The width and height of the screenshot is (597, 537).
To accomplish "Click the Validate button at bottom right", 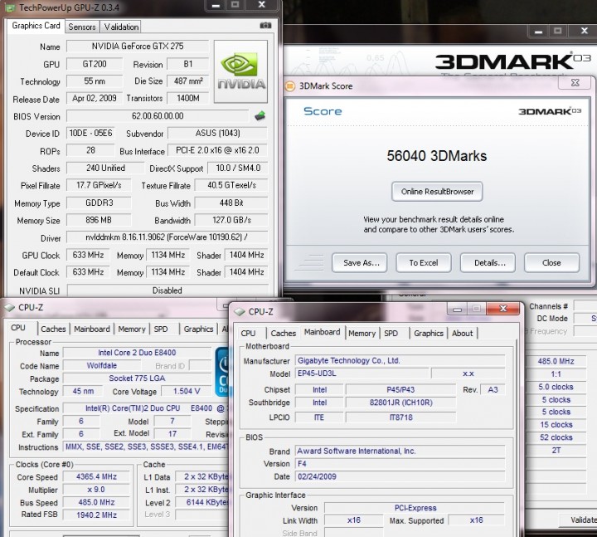I will [x=579, y=520].
